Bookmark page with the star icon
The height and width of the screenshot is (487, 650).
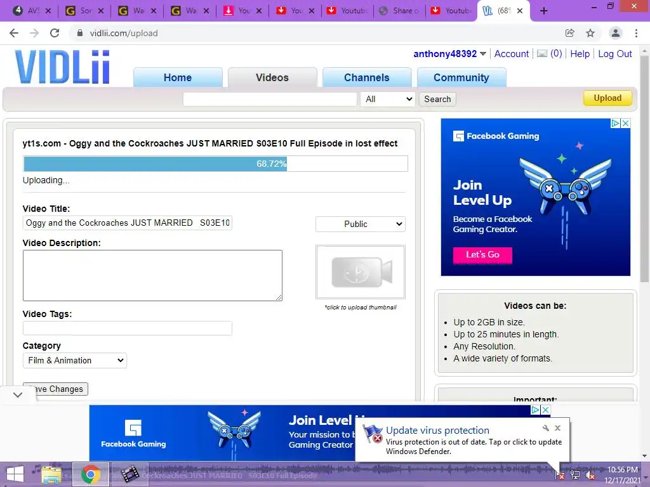pyautogui.click(x=590, y=33)
